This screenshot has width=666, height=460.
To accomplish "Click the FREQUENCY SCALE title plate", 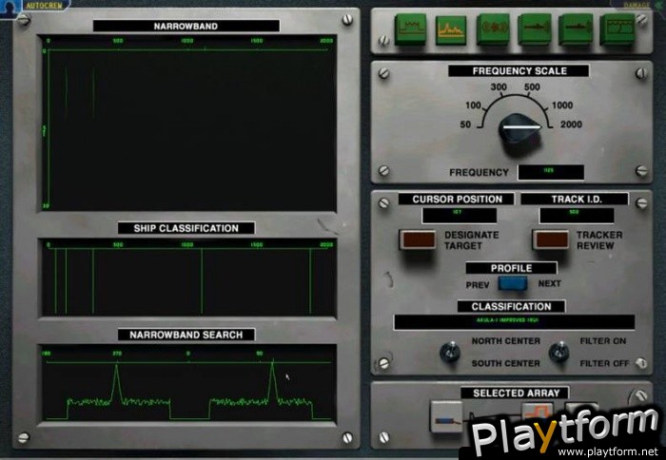I will click(x=519, y=71).
